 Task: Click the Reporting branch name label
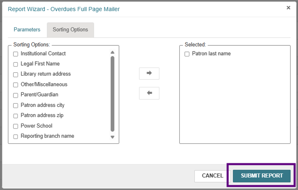pyautogui.click(x=47, y=136)
